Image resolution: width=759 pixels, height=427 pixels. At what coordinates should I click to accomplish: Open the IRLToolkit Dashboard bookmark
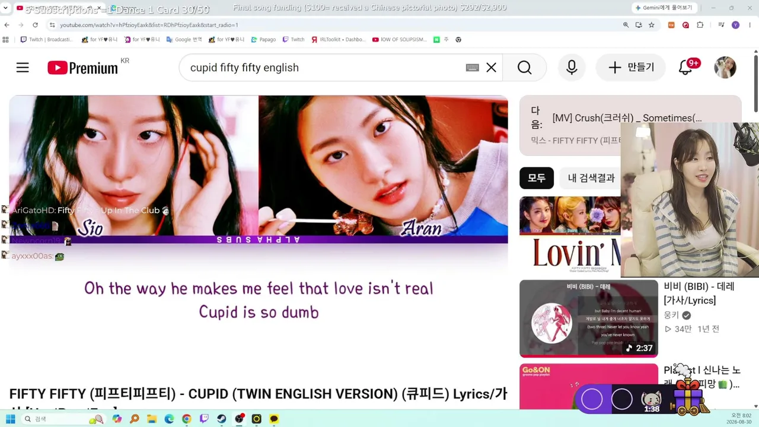tap(338, 40)
